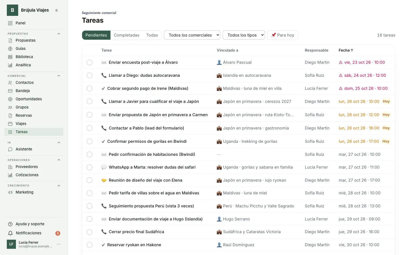Open the 'Todos los tipos' filter dropdown
The image size is (409, 255).
tap(244, 35)
